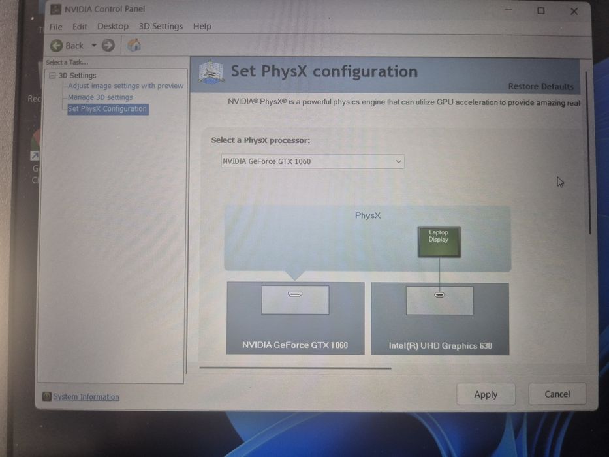Click the System Information icon
This screenshot has width=609, height=457.
click(x=46, y=396)
